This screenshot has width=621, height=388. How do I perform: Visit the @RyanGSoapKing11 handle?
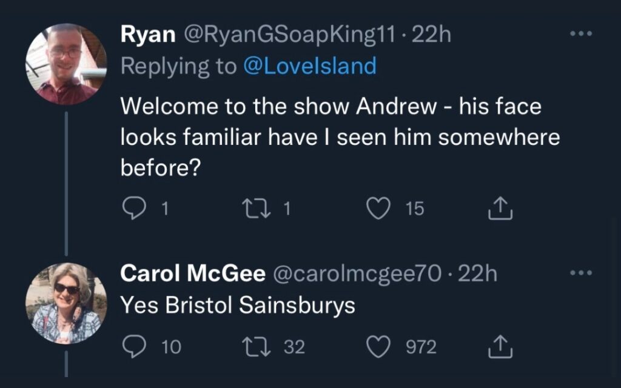[289, 35]
